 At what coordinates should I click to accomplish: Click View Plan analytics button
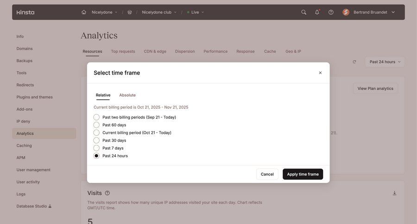pos(375,88)
